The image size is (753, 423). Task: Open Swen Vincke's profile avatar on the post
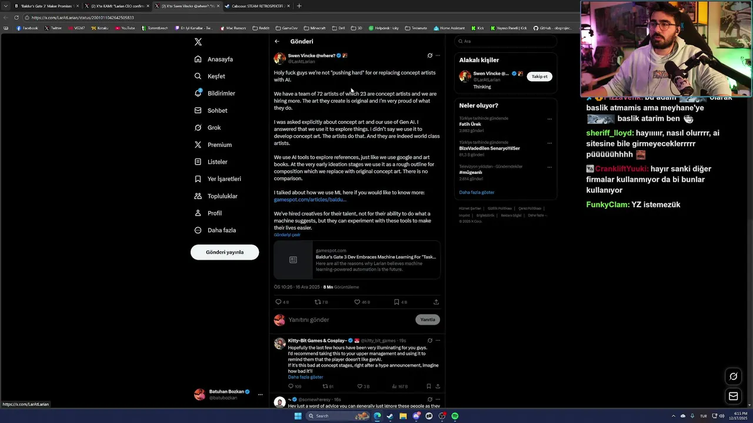pyautogui.click(x=280, y=58)
